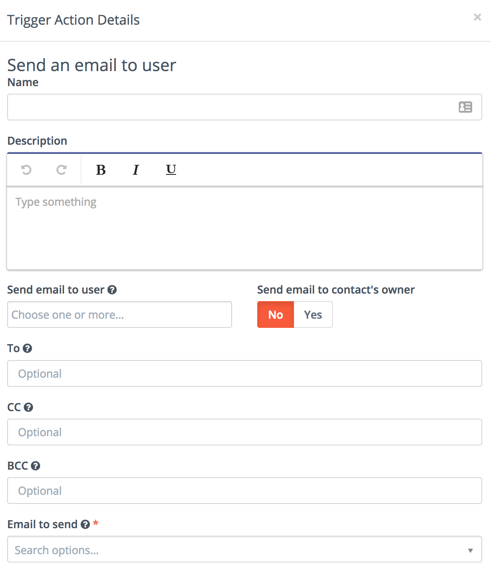The width and height of the screenshot is (491, 588).
Task: Click into the Name input field
Action: click(230, 107)
